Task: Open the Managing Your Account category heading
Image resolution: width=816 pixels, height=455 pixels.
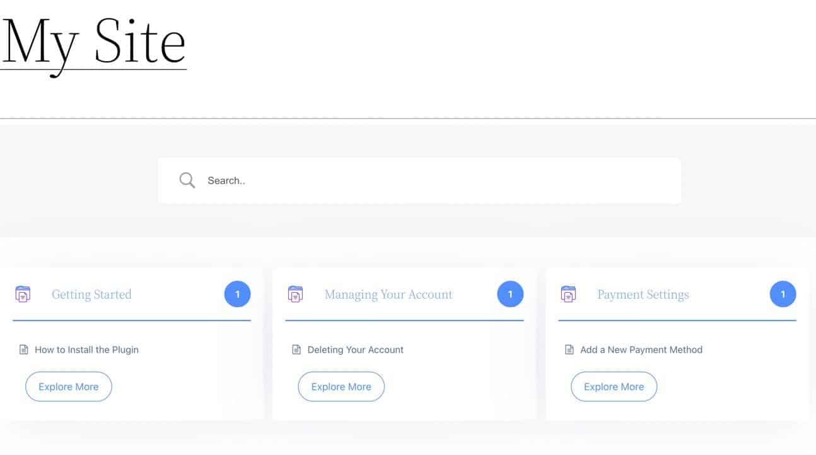Action: point(388,294)
